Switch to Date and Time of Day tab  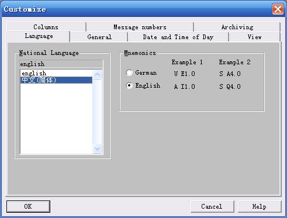tap(178, 37)
